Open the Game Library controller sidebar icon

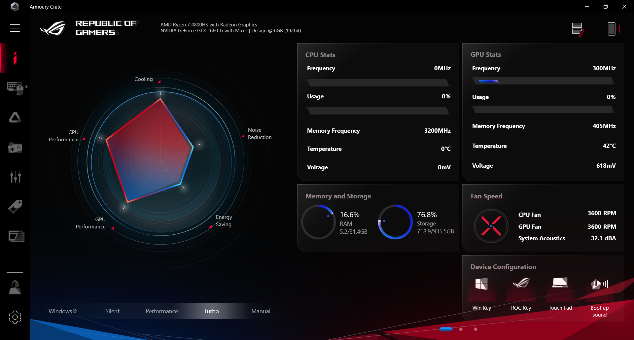coord(15,148)
